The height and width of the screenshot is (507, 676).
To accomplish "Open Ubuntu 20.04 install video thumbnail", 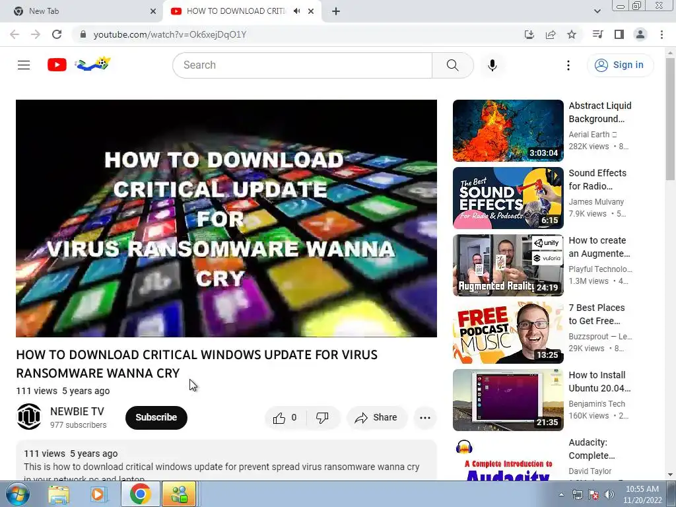I will coord(508,399).
